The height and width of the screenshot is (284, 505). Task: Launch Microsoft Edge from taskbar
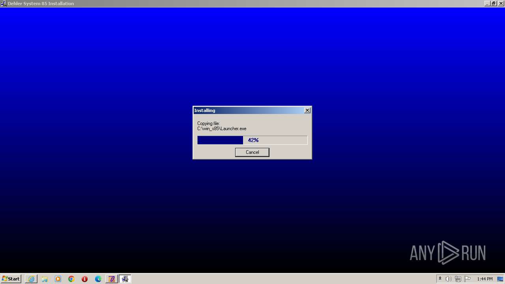click(98, 279)
